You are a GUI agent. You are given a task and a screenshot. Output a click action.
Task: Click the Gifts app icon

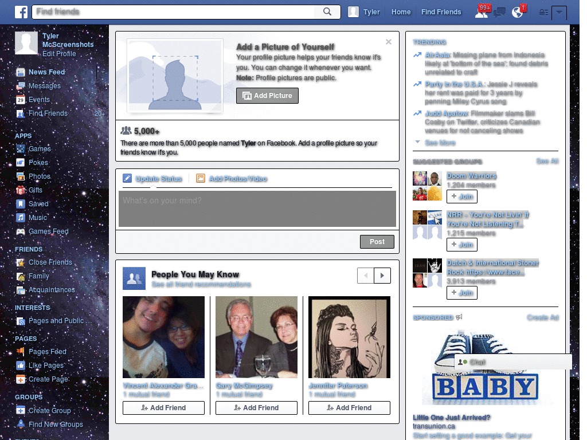[21, 190]
